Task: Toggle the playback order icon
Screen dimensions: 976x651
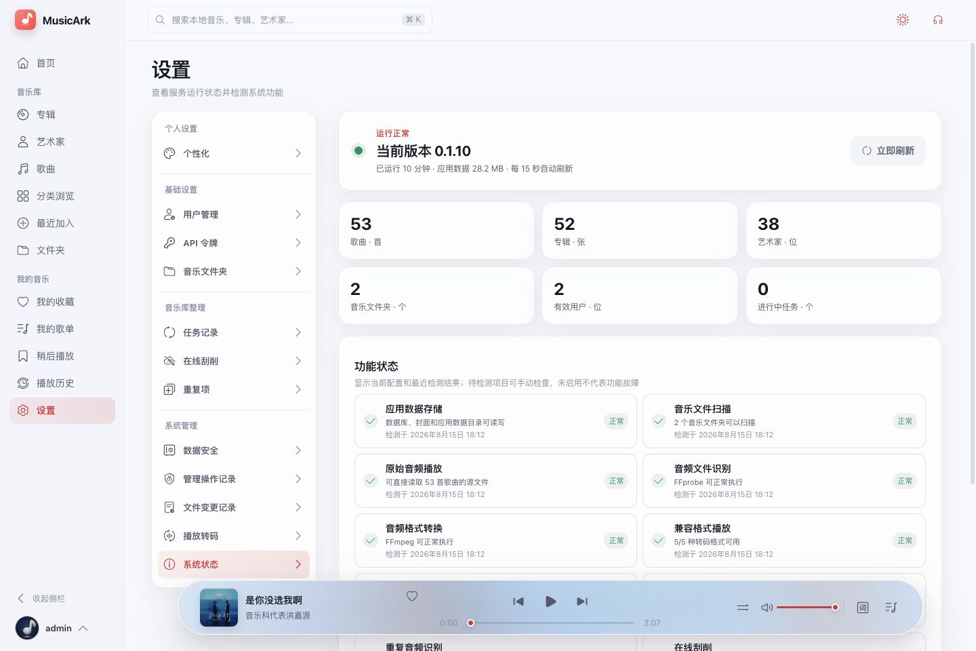Action: tap(743, 608)
